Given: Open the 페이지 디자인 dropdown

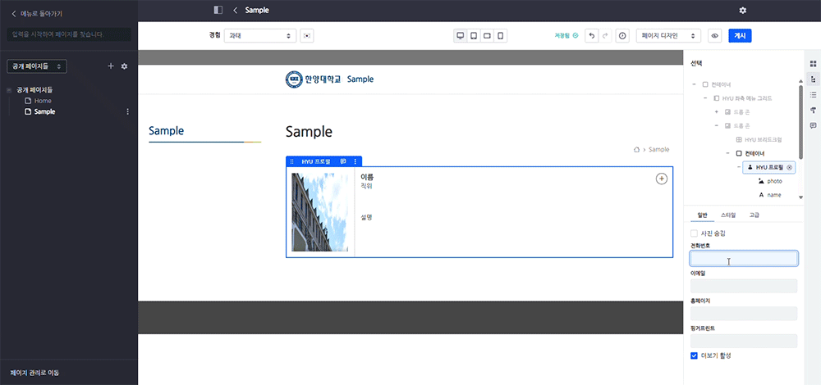Looking at the screenshot, I should pos(668,36).
